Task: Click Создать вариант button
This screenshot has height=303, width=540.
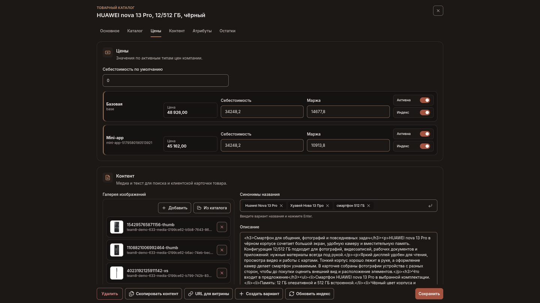Action: pos(259,294)
